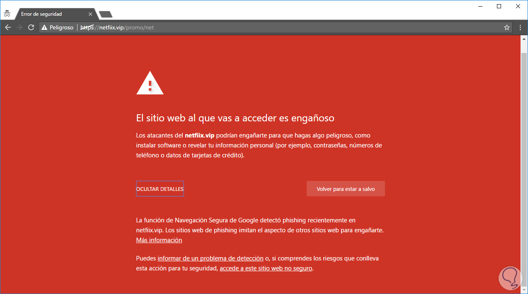Click informar de un problema de detección
The height and width of the screenshot is (294, 528).
tap(211, 258)
